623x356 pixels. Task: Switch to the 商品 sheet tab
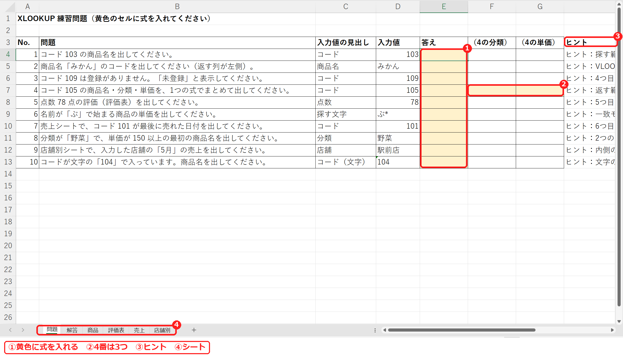point(93,330)
